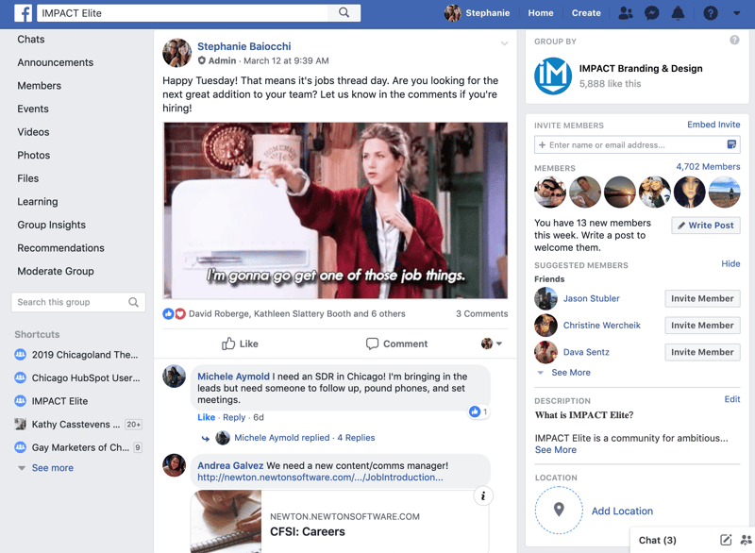755x553 pixels.
Task: Expand Michele Aymold's 4 Replies
Action: 304,438
